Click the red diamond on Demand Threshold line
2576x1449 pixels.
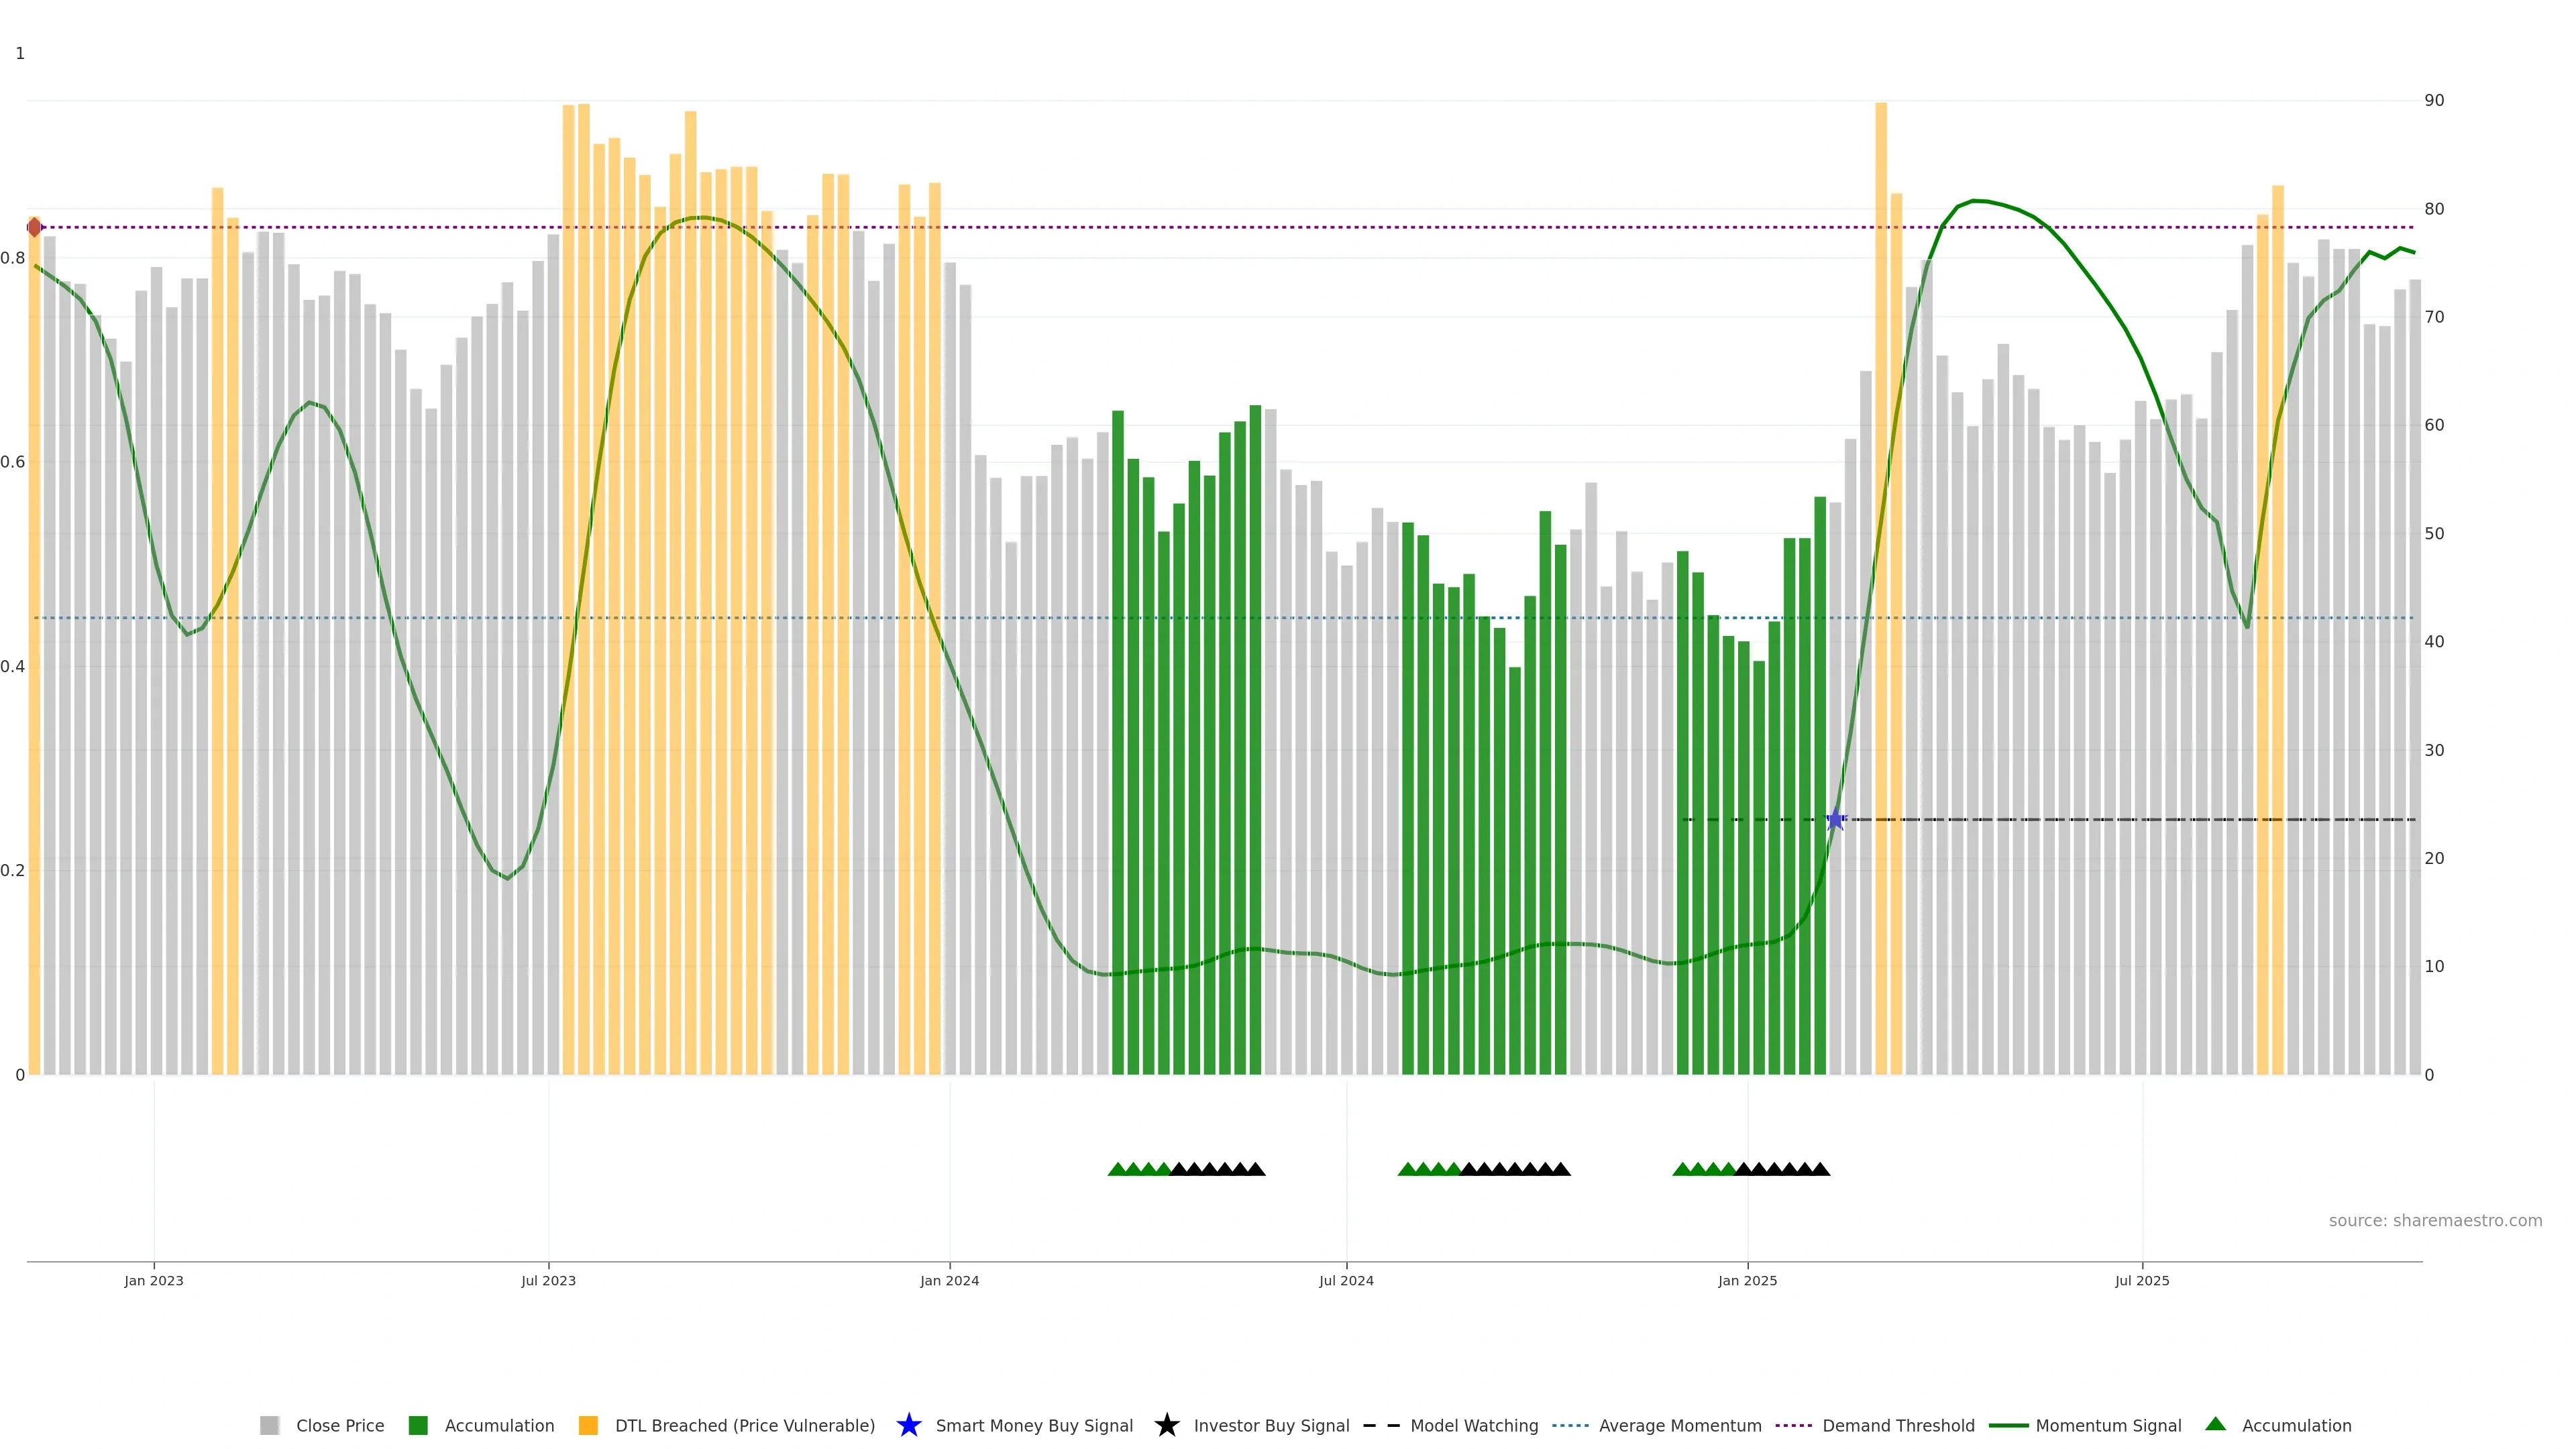click(x=35, y=227)
